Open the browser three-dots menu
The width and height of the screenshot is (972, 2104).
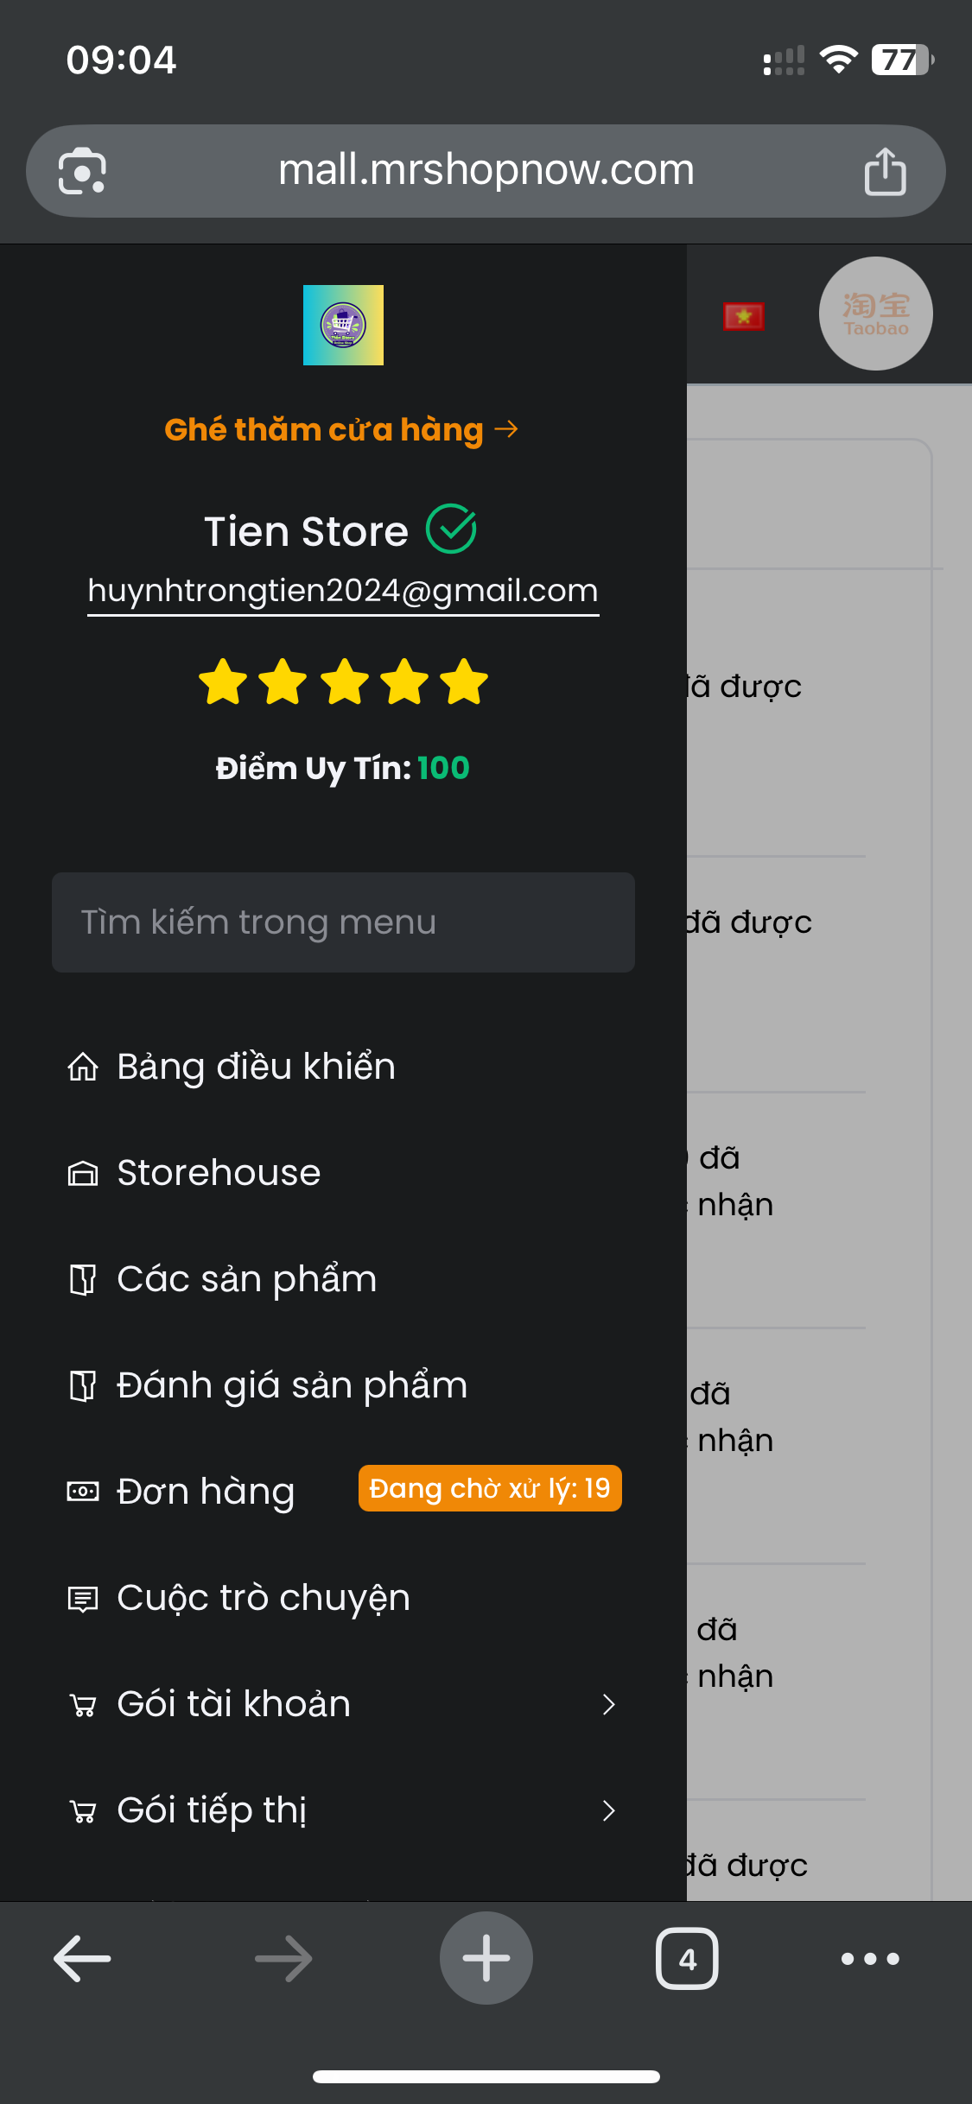(870, 1958)
